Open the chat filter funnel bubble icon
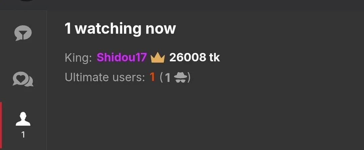The image size is (364, 150). click(23, 33)
